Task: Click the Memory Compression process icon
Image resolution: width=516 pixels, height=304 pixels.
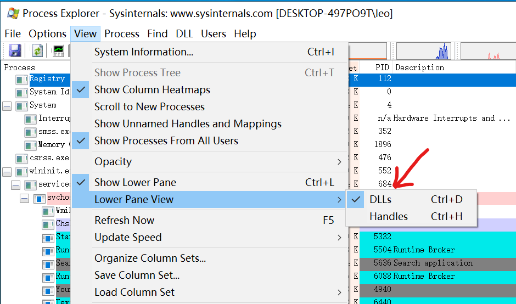Action: point(31,145)
